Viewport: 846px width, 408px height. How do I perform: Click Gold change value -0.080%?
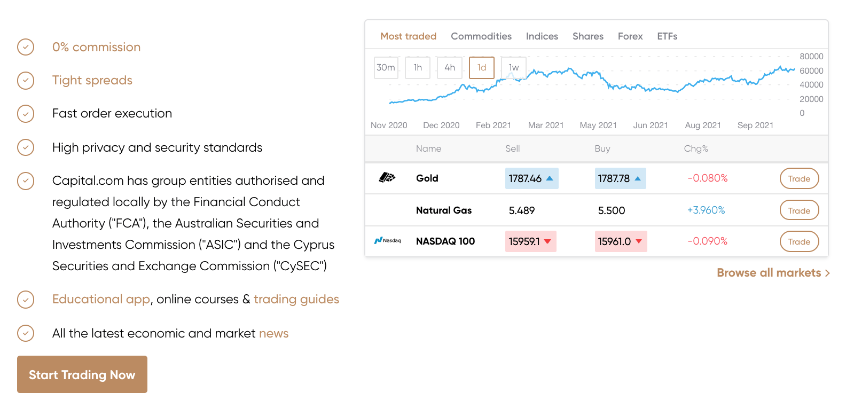(x=708, y=178)
